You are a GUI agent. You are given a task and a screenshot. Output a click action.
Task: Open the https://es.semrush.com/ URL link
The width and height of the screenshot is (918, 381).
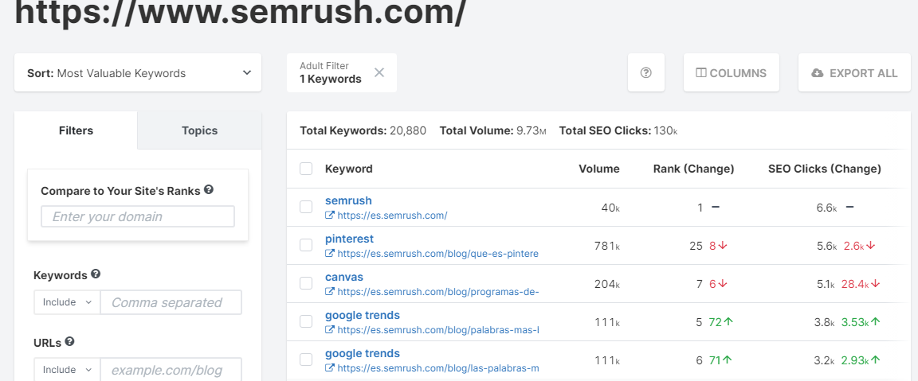392,215
